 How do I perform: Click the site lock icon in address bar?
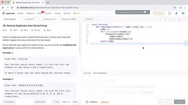point(18,8)
